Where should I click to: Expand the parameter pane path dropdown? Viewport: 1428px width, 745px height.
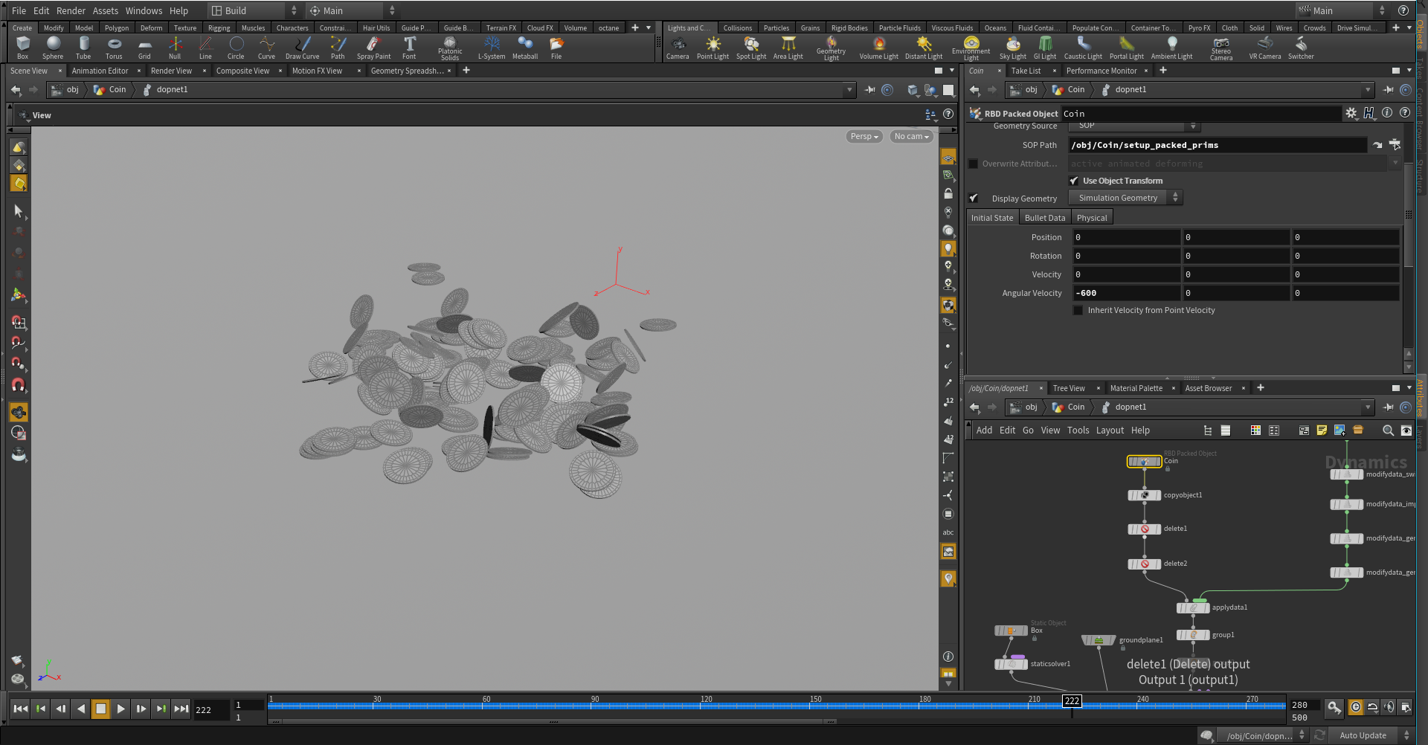coord(1367,90)
